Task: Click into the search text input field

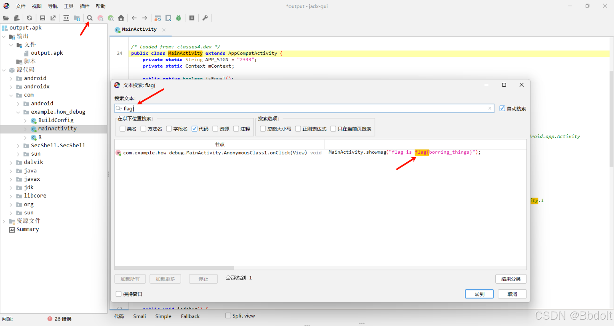Action: click(304, 108)
